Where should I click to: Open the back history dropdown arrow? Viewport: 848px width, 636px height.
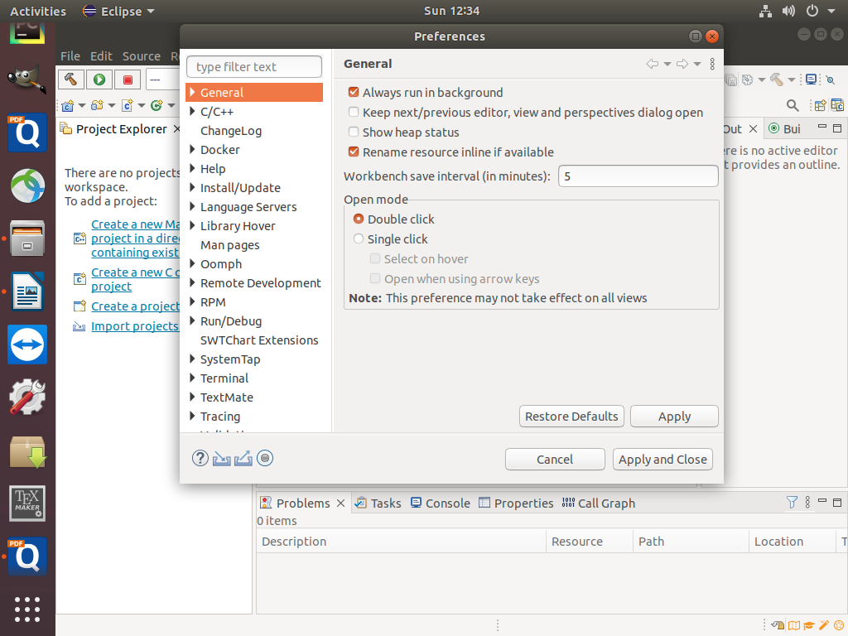[x=667, y=65]
